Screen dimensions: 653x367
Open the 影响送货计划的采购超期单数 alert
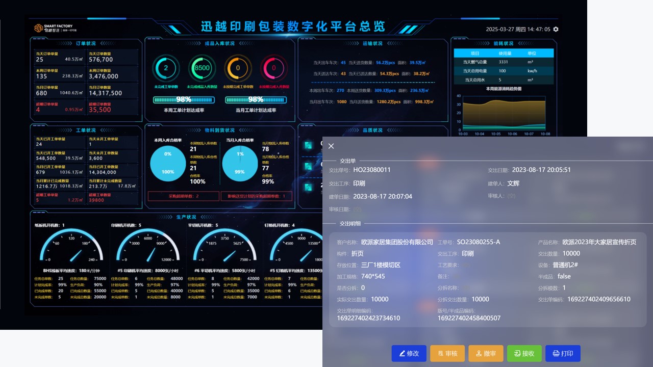(x=256, y=196)
